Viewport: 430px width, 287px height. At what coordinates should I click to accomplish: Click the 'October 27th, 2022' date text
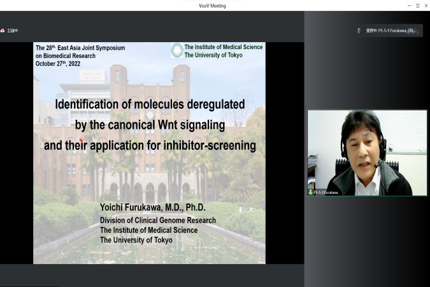coord(58,63)
